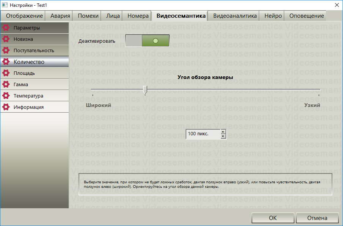Select the Видеосемантика tab
Viewport: 343px width, 226px height.
coord(179,16)
